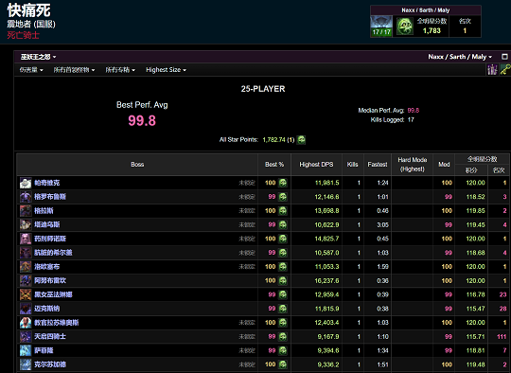Screen dimensions: 511x373
Task: Expand the 所有首领/怪物 filter dropdown
Action: [x=74, y=70]
